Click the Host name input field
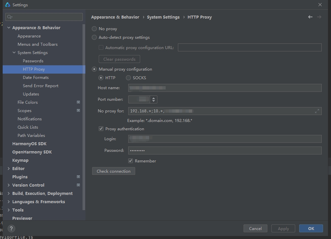 pyautogui.click(x=225, y=88)
